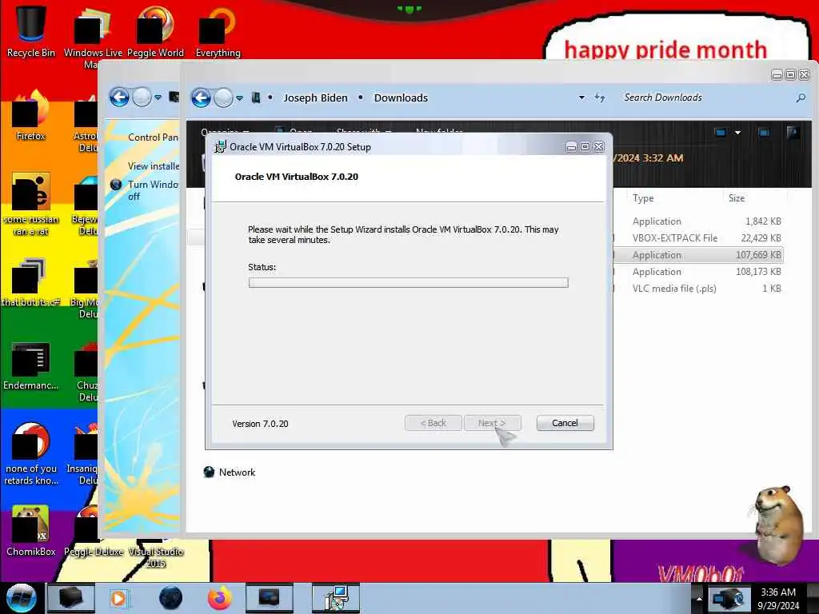Select the 'thatbutitsc#' desktop icon
The height and width of the screenshot is (614, 819).
point(30,282)
